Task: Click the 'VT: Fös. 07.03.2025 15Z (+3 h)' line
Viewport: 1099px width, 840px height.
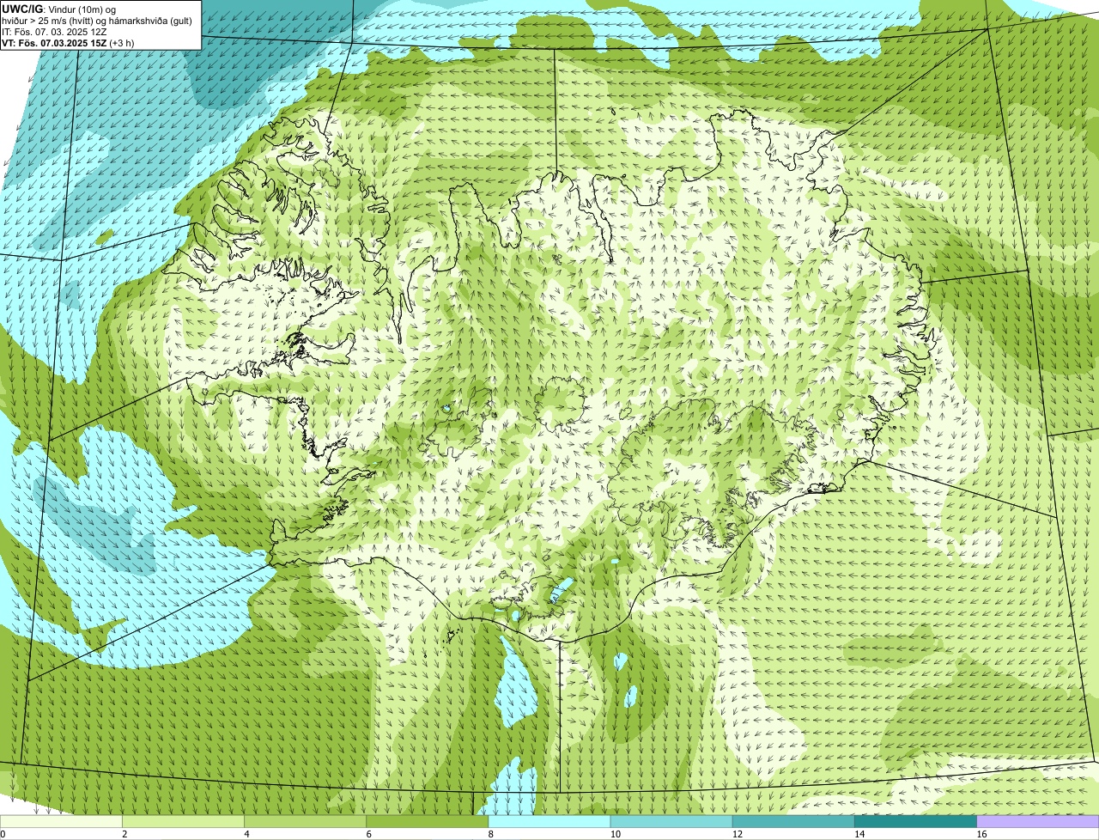Action: [x=66, y=42]
